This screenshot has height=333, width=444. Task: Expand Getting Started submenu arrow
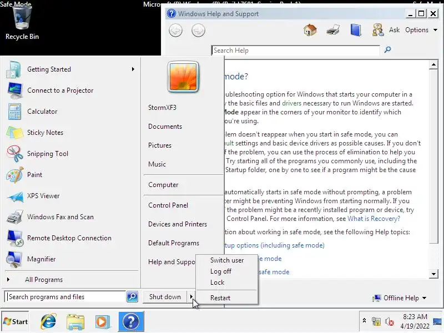(x=133, y=69)
